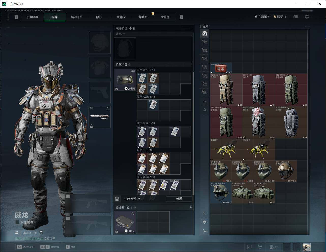Select the 重型登山包 backpack with capacity 40
326x252 pixels.
point(259,90)
